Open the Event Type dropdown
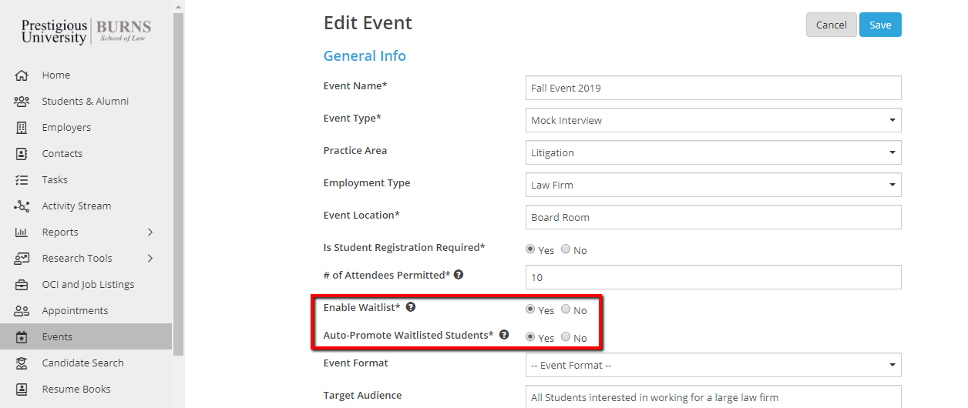 pyautogui.click(x=713, y=120)
